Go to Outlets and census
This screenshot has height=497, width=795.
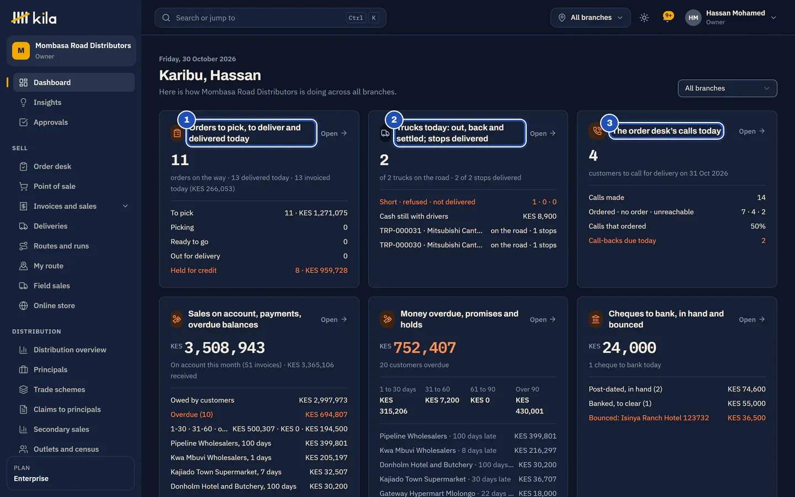pos(74,449)
